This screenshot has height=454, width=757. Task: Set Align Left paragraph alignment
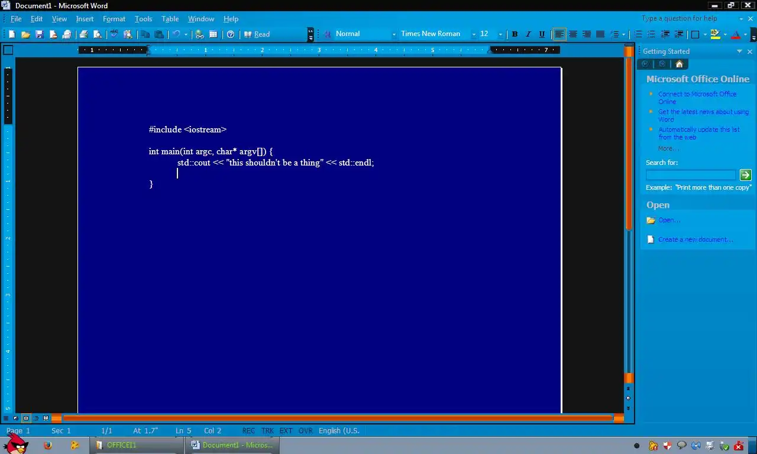(559, 34)
